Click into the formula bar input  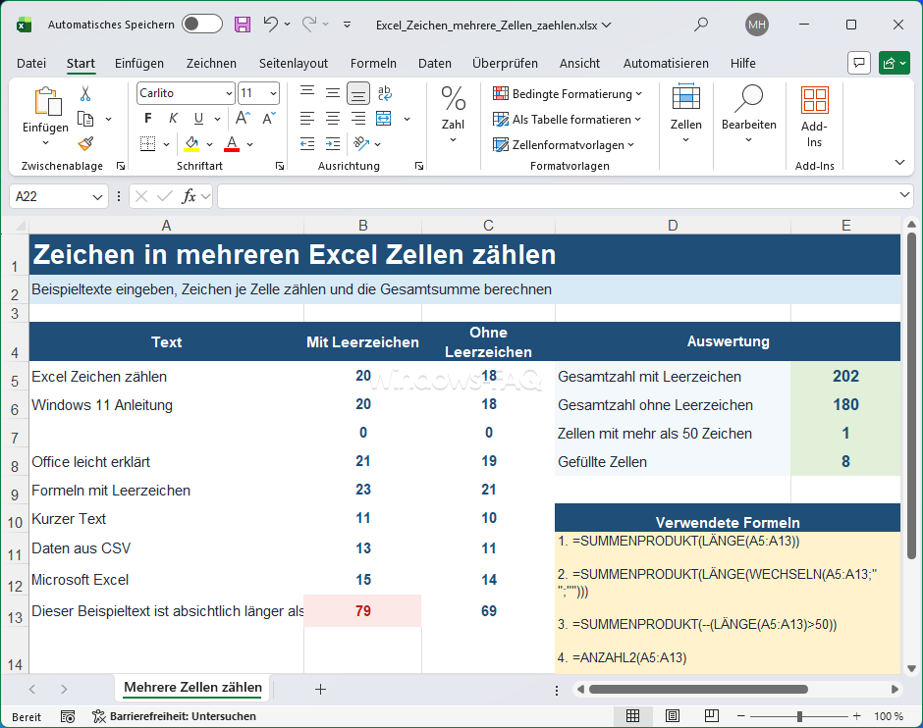(557, 196)
